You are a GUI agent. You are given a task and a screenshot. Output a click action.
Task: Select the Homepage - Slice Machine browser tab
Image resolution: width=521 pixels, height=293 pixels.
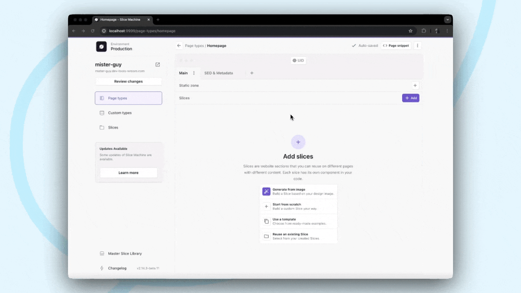(x=123, y=20)
